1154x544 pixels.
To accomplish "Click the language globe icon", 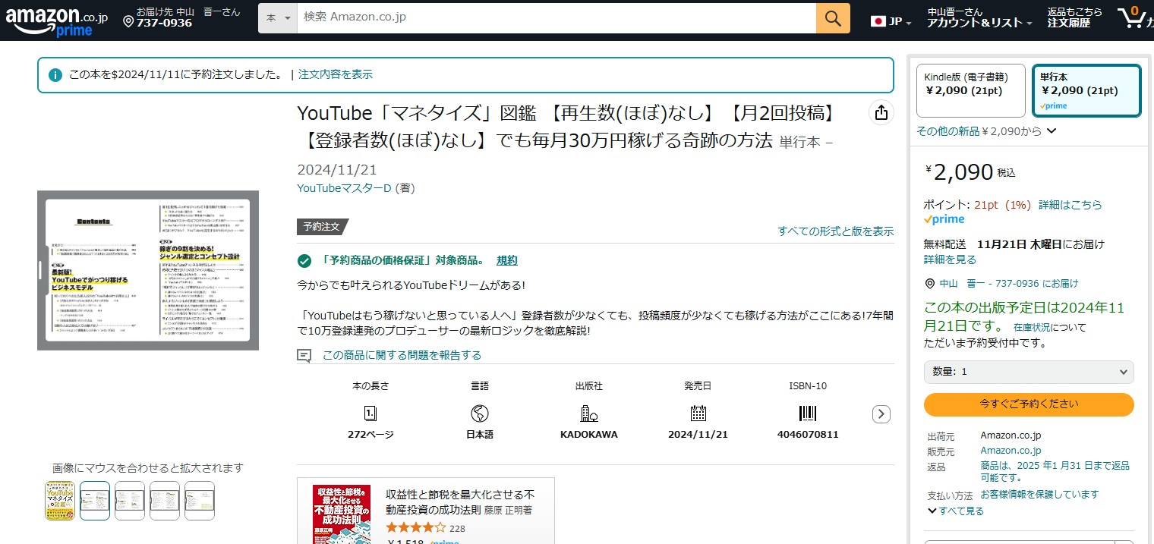I will (479, 414).
